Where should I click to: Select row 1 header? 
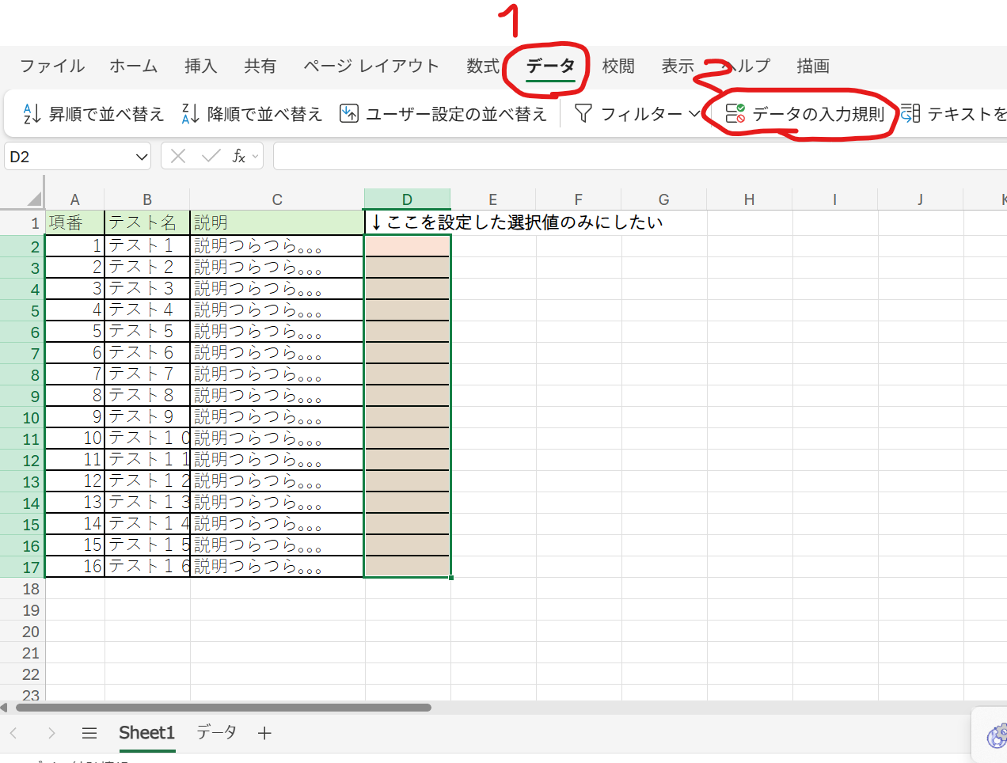tap(22, 223)
